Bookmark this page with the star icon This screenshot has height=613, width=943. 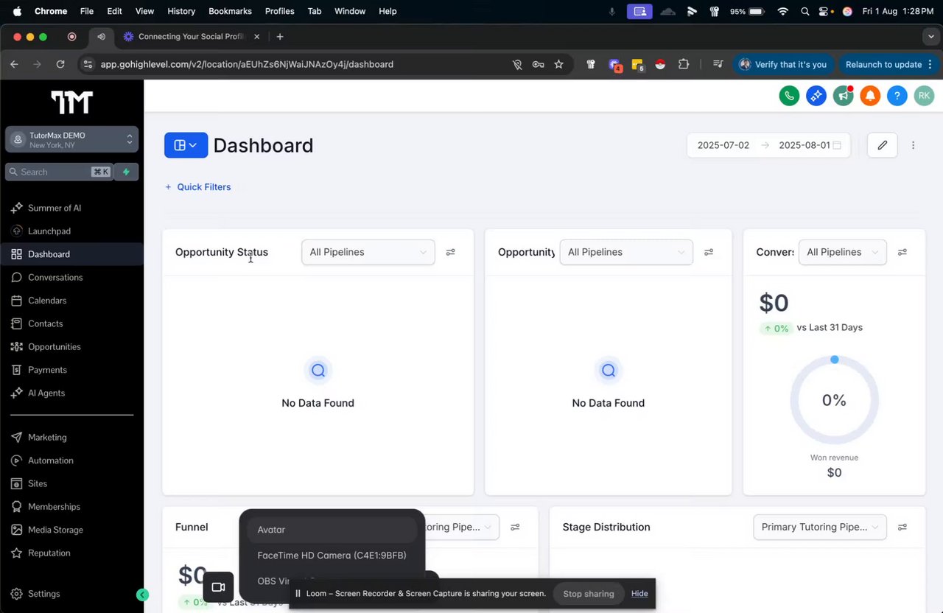coord(559,64)
